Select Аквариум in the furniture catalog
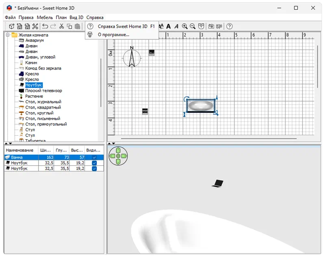Screen dimensions: 325x256 35,40
